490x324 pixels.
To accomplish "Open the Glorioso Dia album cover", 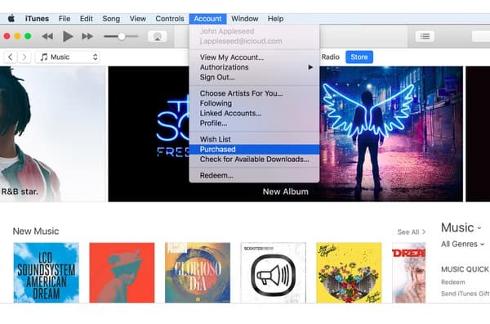I will click(x=198, y=272).
